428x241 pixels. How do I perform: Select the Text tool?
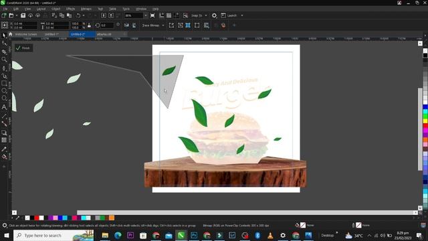point(4,107)
